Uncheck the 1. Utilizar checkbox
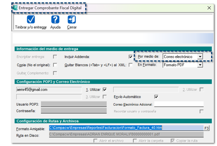This screenshot has height=146, width=217. [105, 89]
